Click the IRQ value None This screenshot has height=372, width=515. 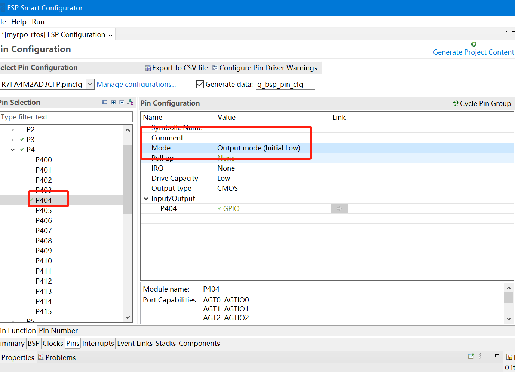(226, 168)
